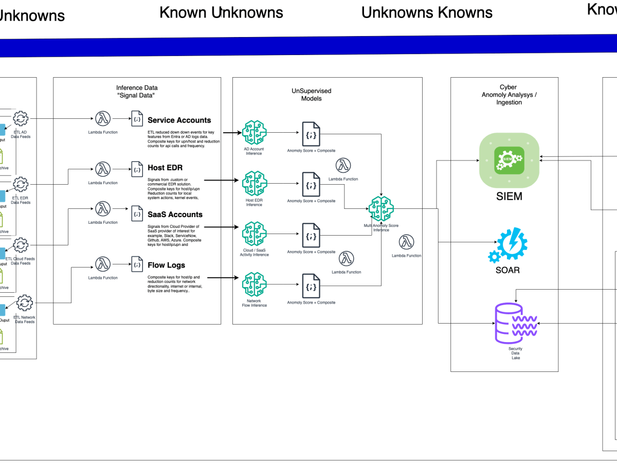The width and height of the screenshot is (617, 463).
Task: Click the ETL Network Data Feeds gear icon
Action: click(25, 303)
